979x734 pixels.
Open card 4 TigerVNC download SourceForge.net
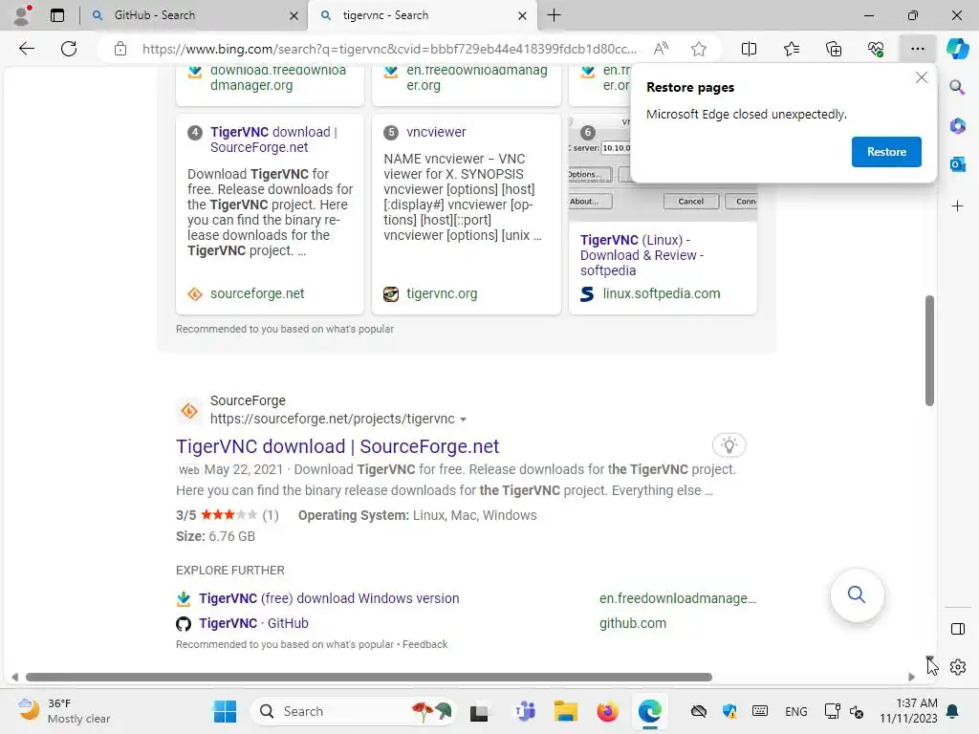273,140
